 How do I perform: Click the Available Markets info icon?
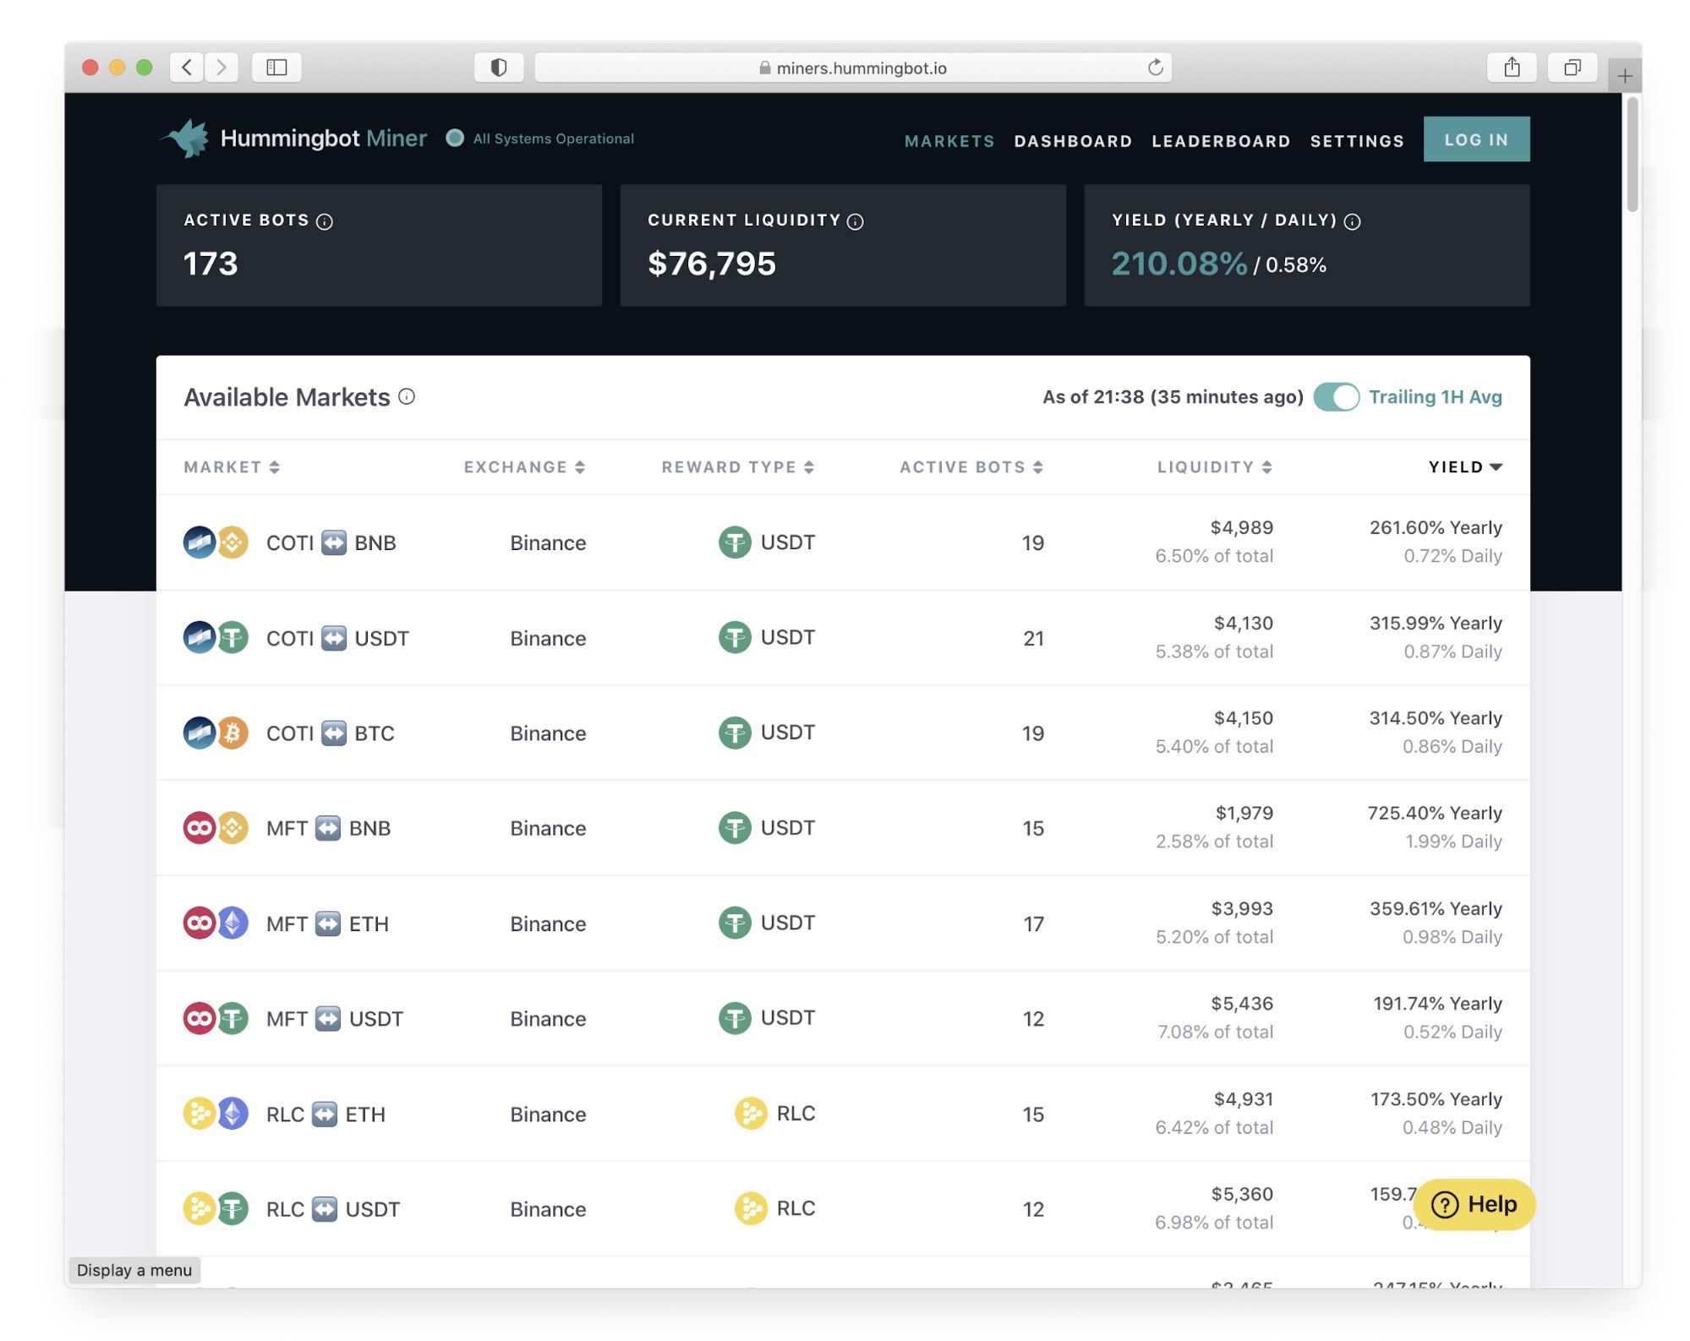tap(407, 396)
